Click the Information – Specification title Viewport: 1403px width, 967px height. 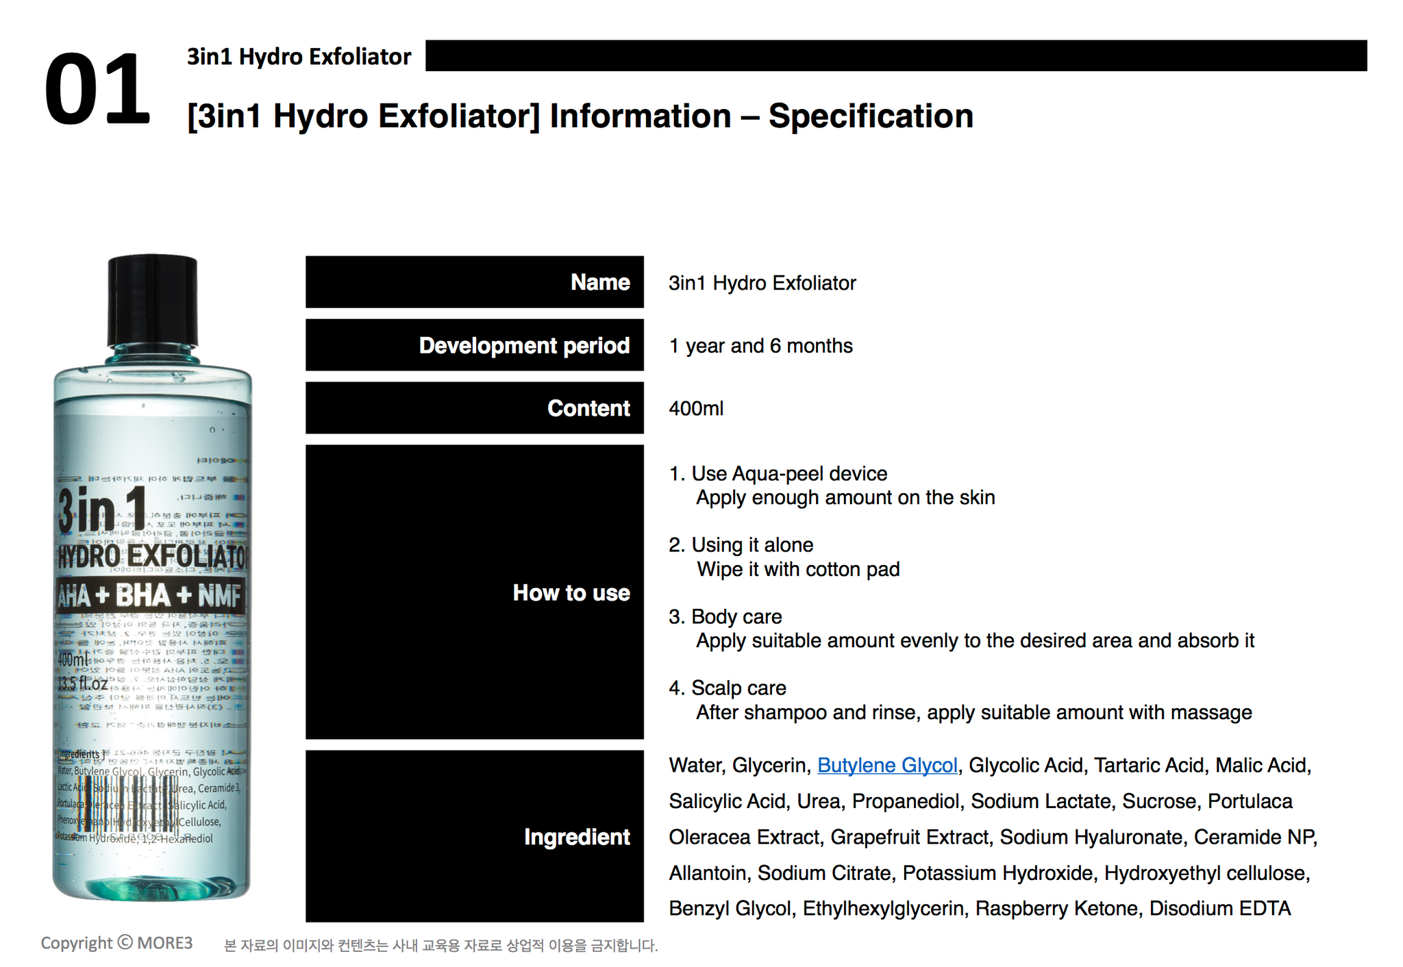click(x=580, y=116)
